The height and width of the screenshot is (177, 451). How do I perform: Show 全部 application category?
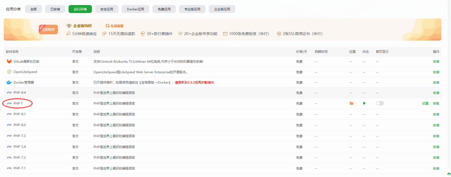(x=33, y=9)
